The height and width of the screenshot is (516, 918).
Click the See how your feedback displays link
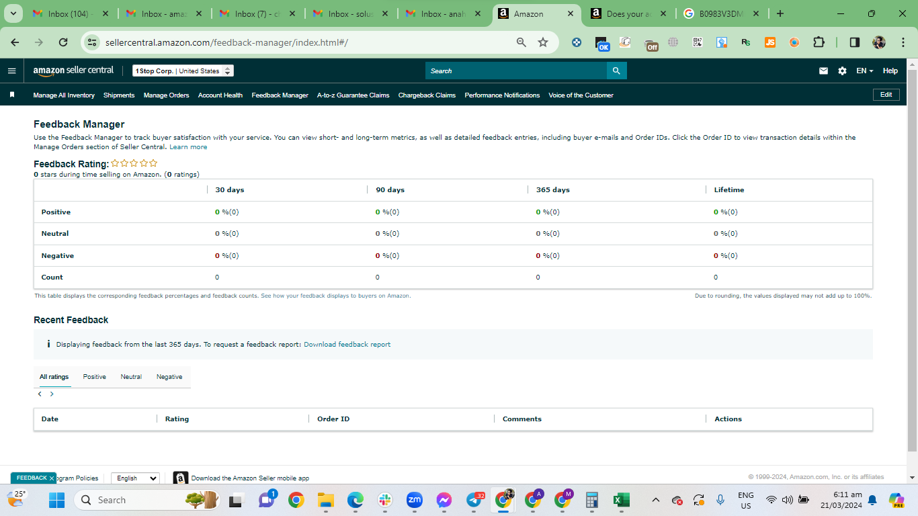pyautogui.click(x=335, y=296)
